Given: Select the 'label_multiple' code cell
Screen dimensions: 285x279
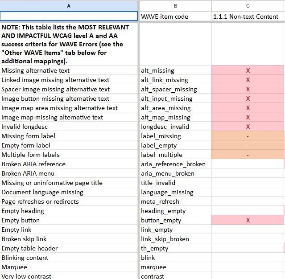Looking at the screenshot, I should [x=175, y=155].
